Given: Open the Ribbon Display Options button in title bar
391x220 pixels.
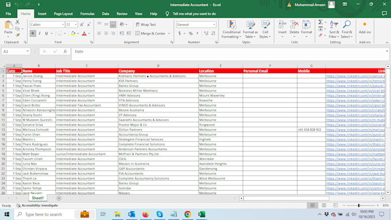Looking at the screenshot, I should [x=344, y=5].
